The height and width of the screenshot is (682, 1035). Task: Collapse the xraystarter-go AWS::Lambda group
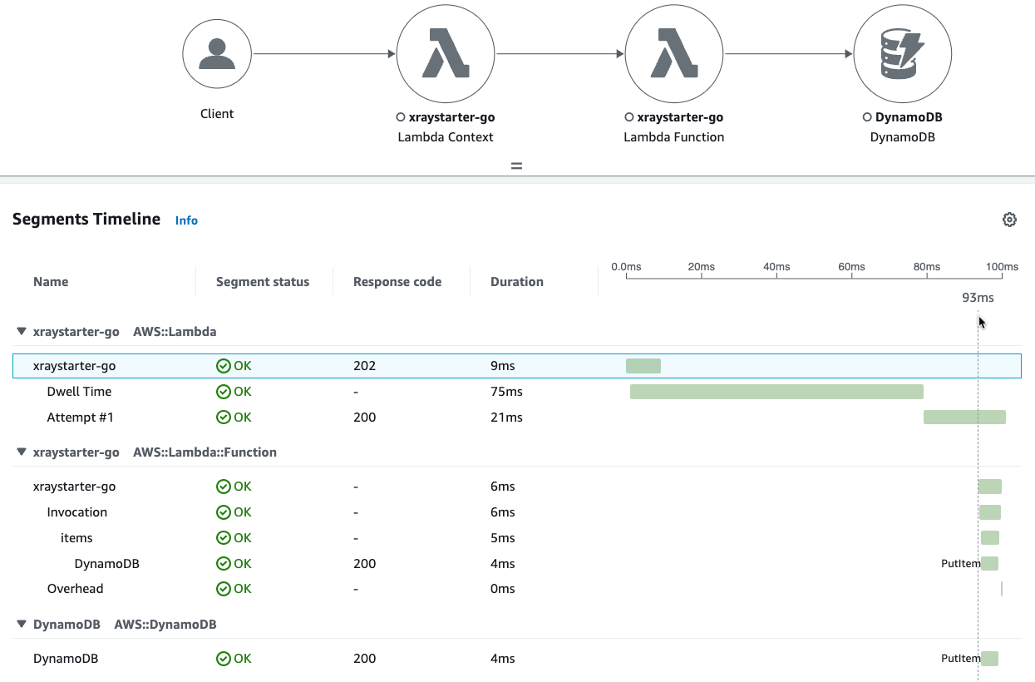click(21, 332)
